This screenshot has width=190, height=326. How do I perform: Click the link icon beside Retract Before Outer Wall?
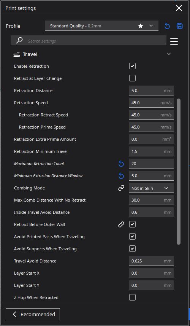tap(121, 224)
